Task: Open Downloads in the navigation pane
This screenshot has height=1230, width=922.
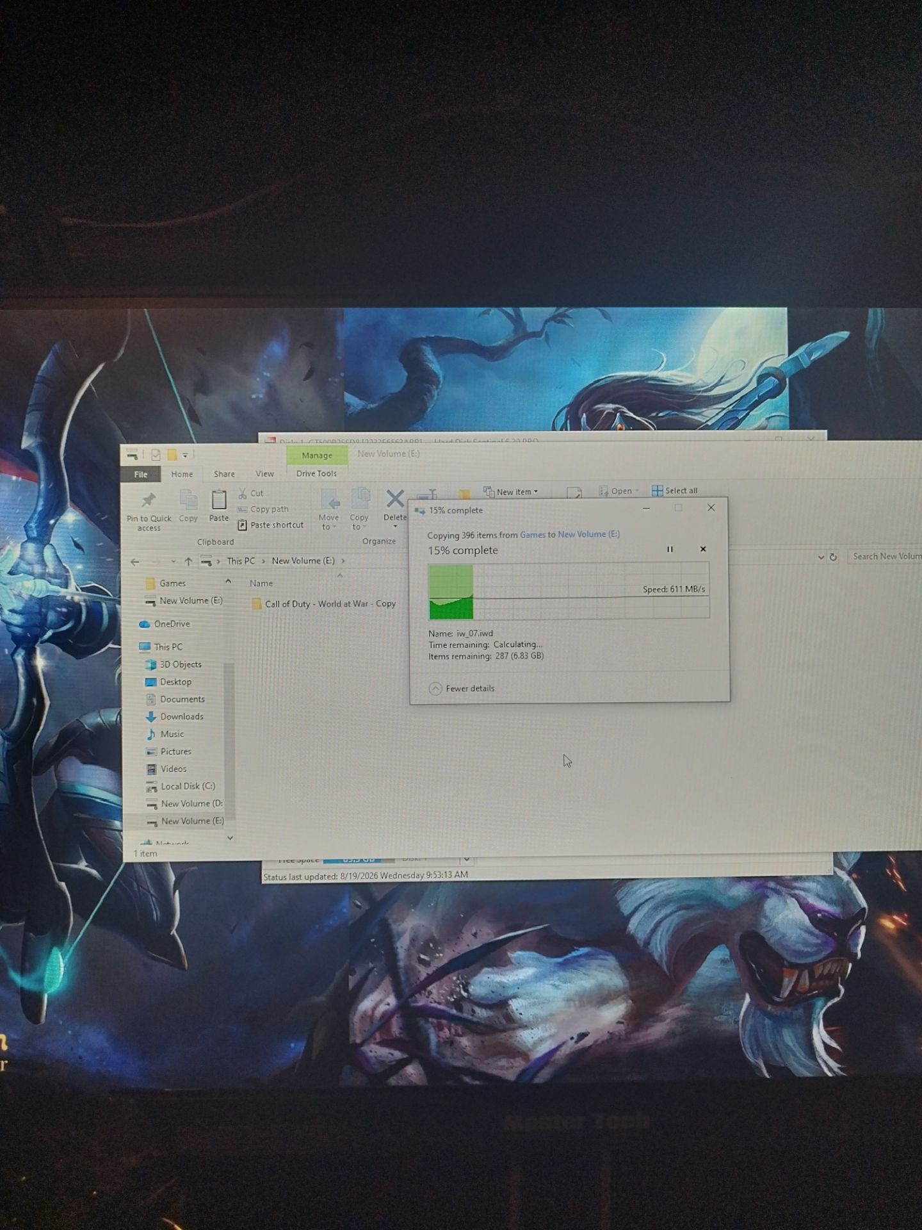Action: coord(175,717)
